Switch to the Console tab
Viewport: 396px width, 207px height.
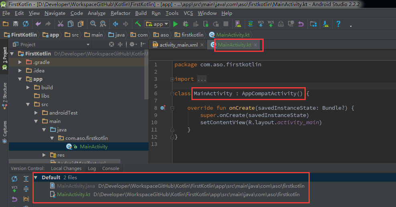coord(111,168)
